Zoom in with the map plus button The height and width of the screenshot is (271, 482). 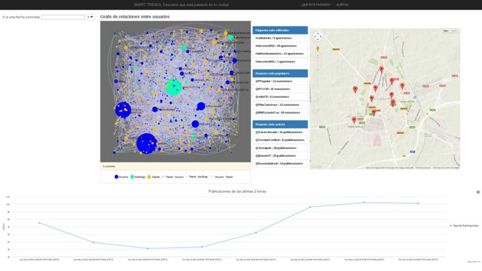point(318,56)
